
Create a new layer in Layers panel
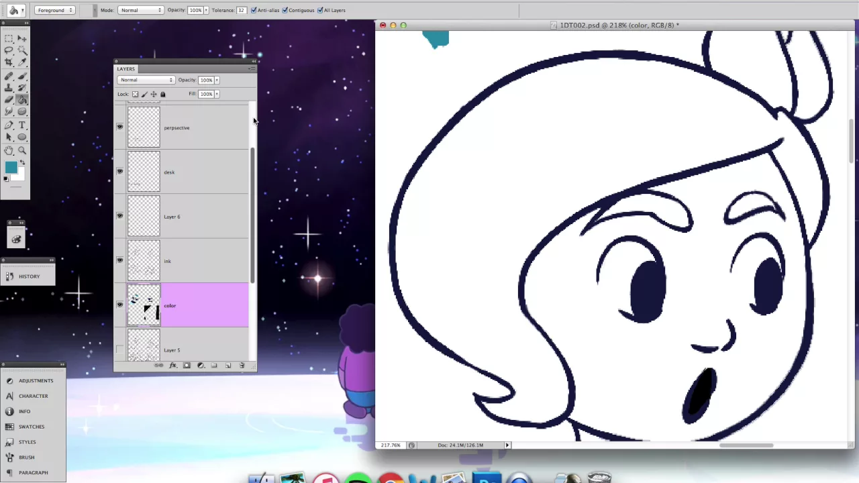[228, 365]
